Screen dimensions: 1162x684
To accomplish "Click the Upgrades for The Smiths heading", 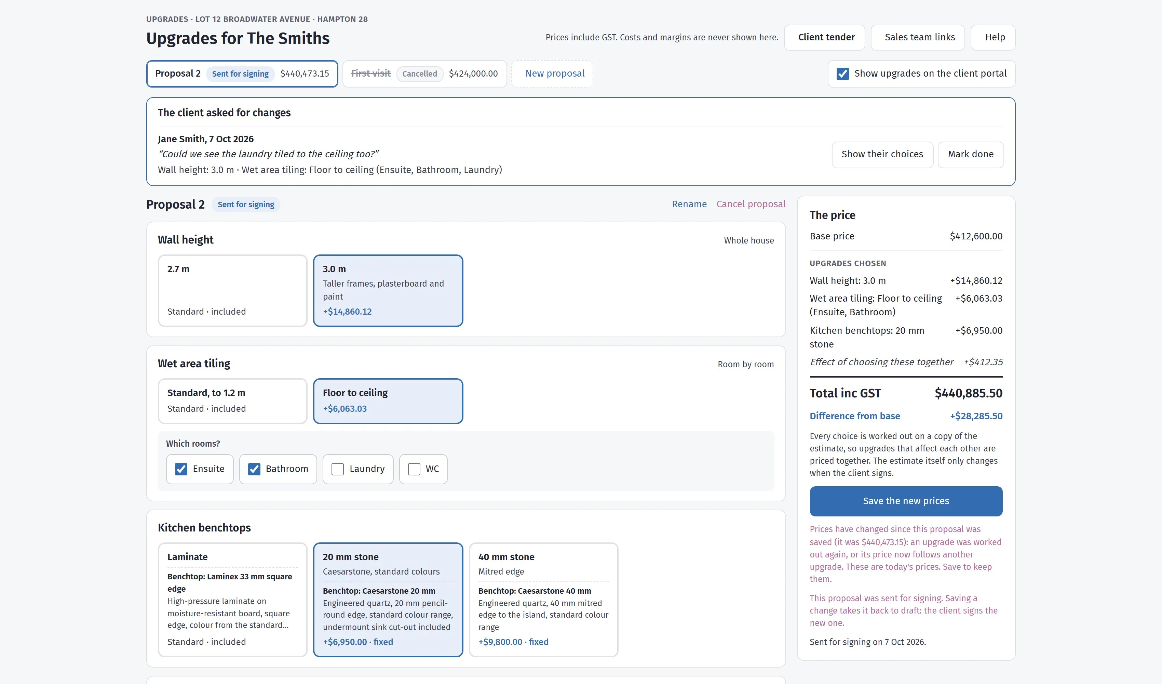I will coord(238,38).
